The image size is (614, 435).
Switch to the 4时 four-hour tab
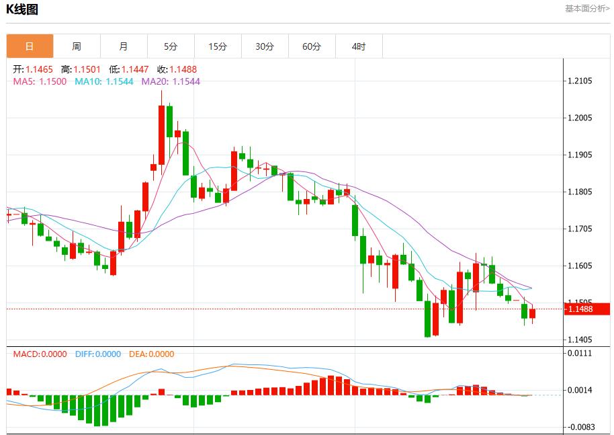[x=359, y=46]
